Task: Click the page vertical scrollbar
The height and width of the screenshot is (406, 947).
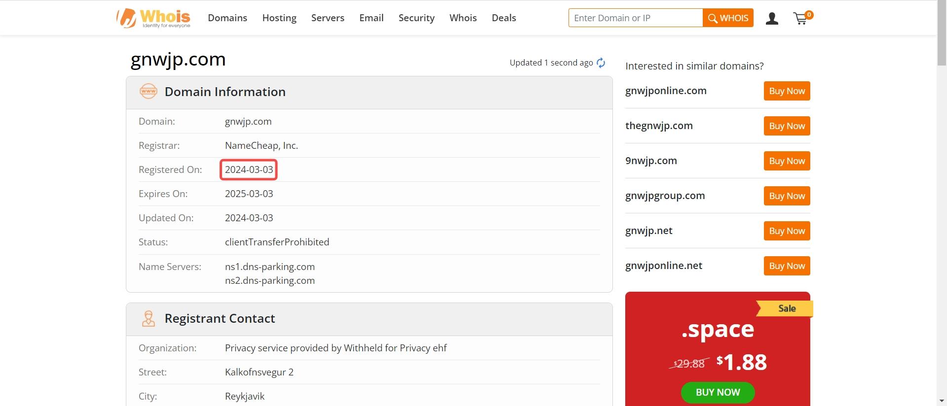Action: (942, 203)
